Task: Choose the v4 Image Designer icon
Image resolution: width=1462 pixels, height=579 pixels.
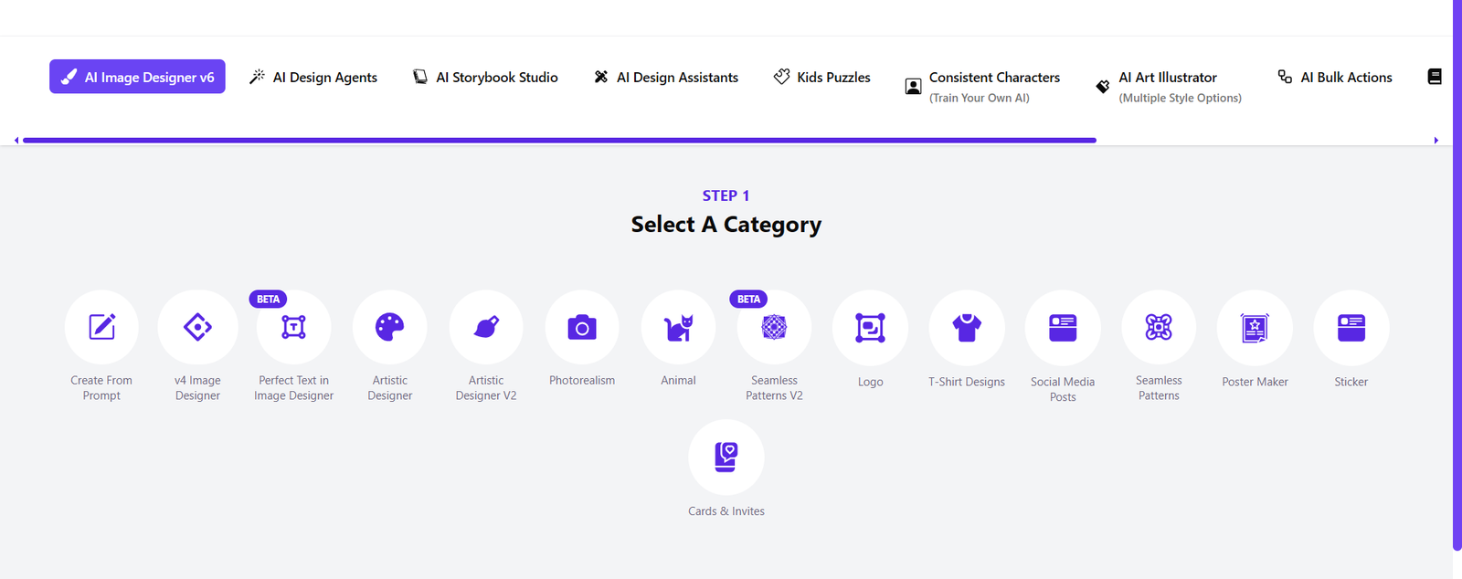Action: point(197,327)
